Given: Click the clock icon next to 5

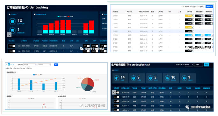Looking at the screenshot, I should pyautogui.click(x=150, y=78).
